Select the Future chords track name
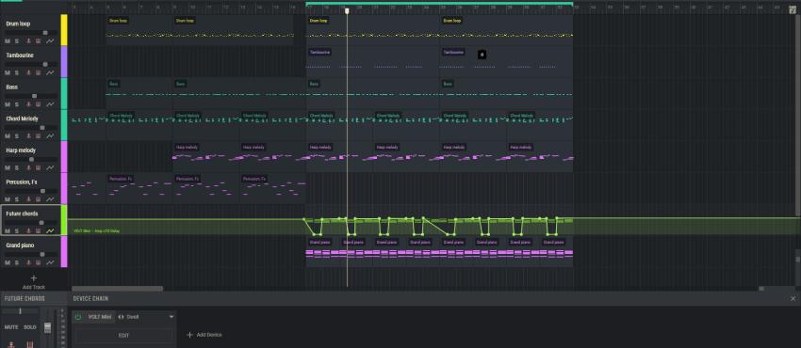801x348 pixels. coord(22,214)
